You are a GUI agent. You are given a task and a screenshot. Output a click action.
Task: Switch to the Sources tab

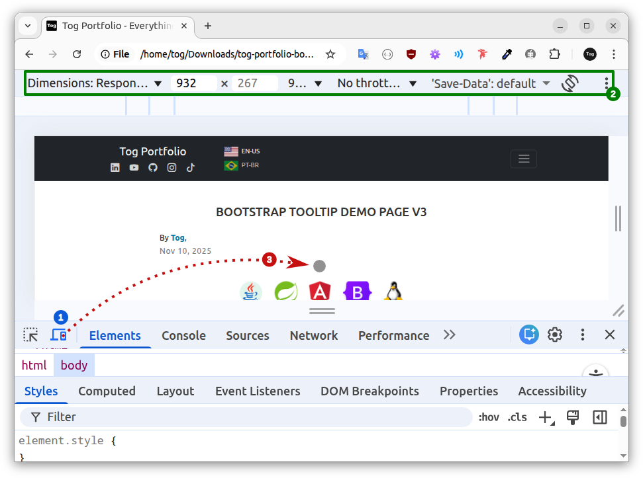point(248,336)
